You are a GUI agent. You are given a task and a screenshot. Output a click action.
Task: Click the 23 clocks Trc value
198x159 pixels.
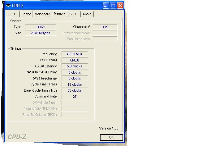point(75,90)
